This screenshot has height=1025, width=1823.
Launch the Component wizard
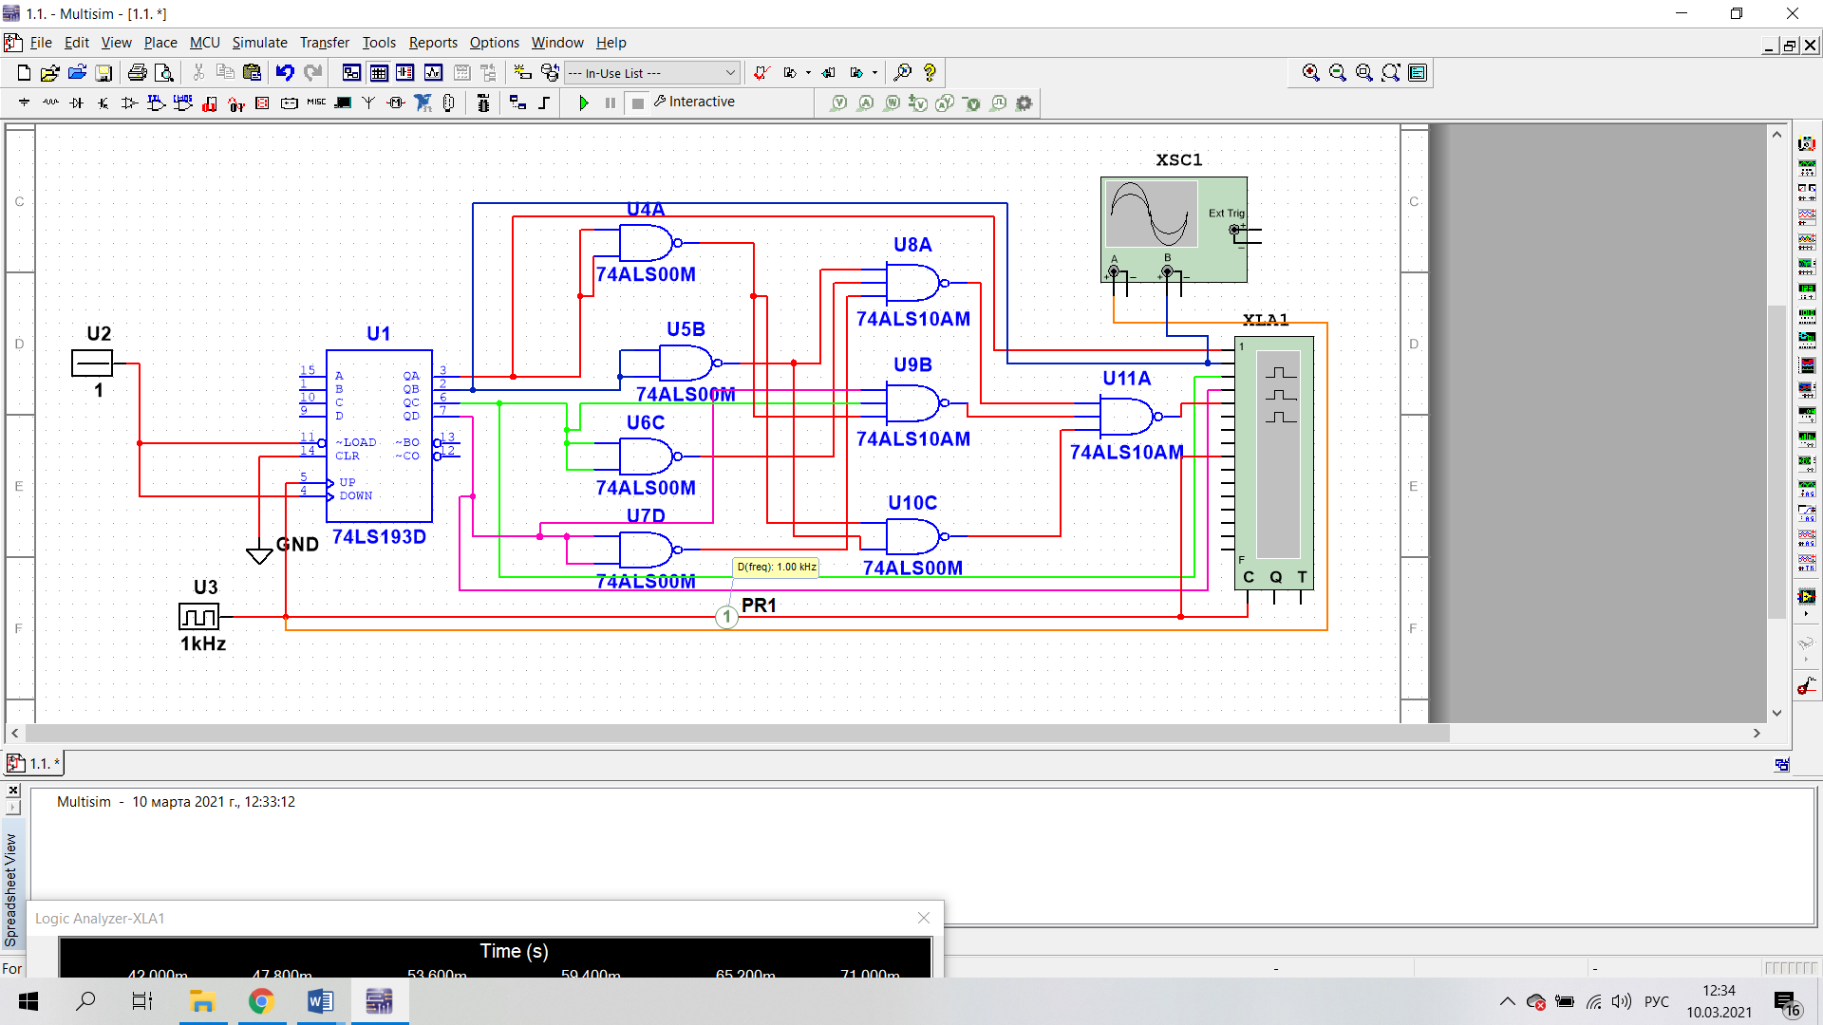coord(522,73)
